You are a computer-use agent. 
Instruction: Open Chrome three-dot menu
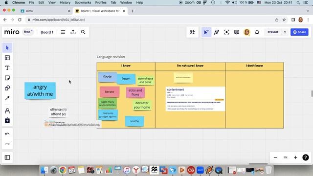[x=308, y=20]
